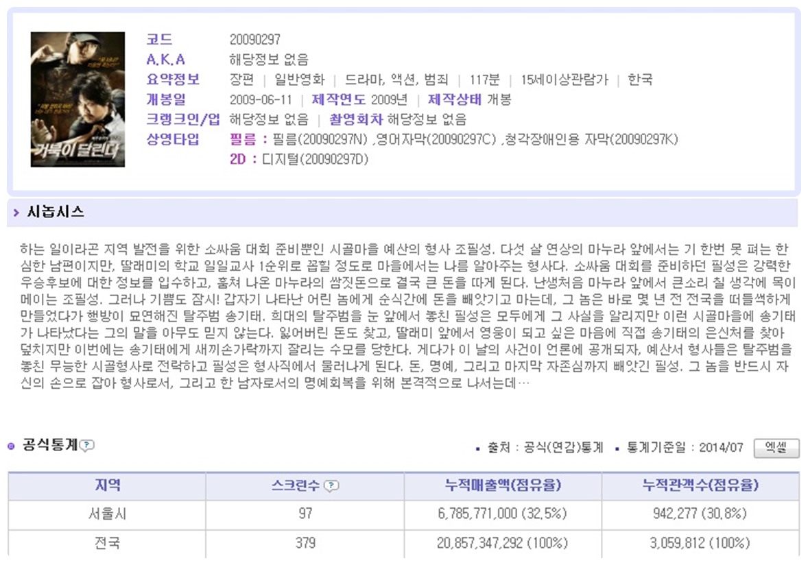Select the 서울시 row in statistics table
This screenshot has width=808, height=565.
click(x=107, y=514)
